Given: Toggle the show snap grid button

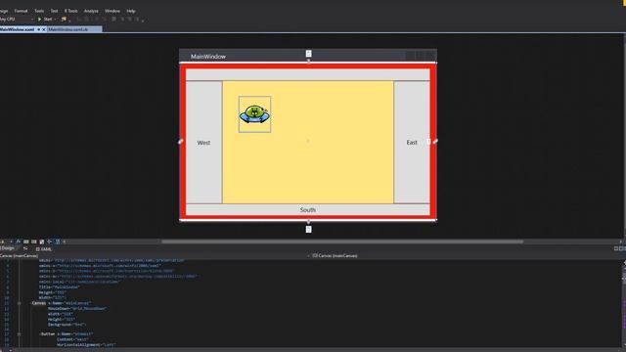Looking at the screenshot, I should pos(26,242).
